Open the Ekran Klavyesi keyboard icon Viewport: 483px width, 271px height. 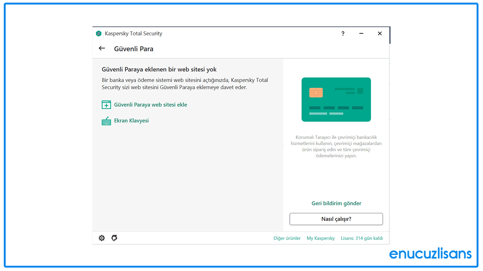(106, 120)
